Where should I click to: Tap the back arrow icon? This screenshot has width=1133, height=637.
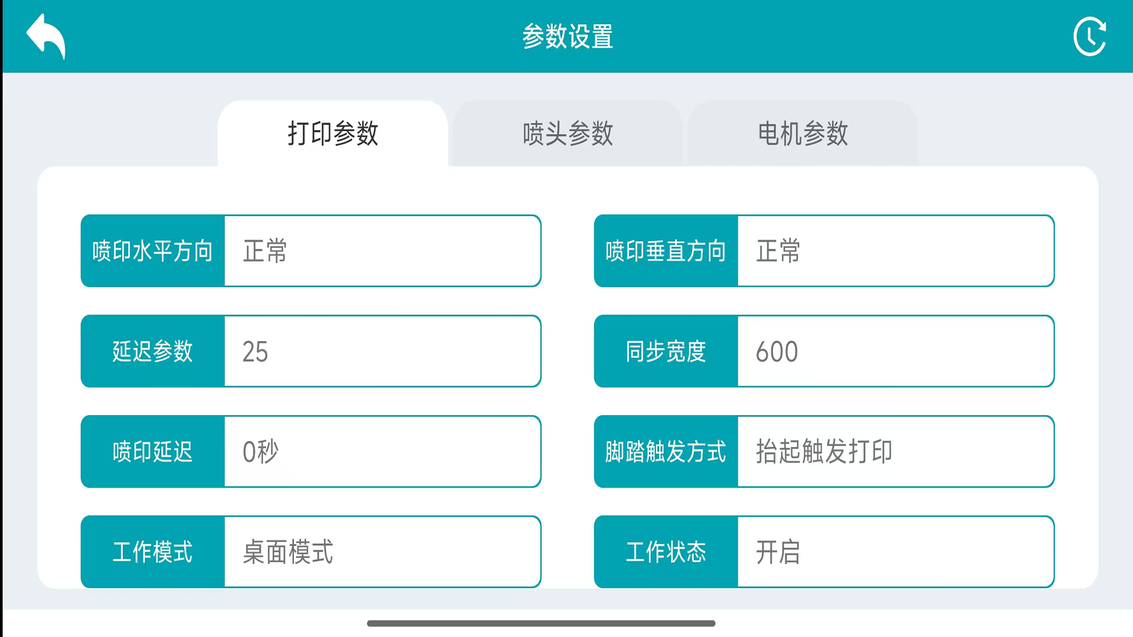(x=46, y=37)
